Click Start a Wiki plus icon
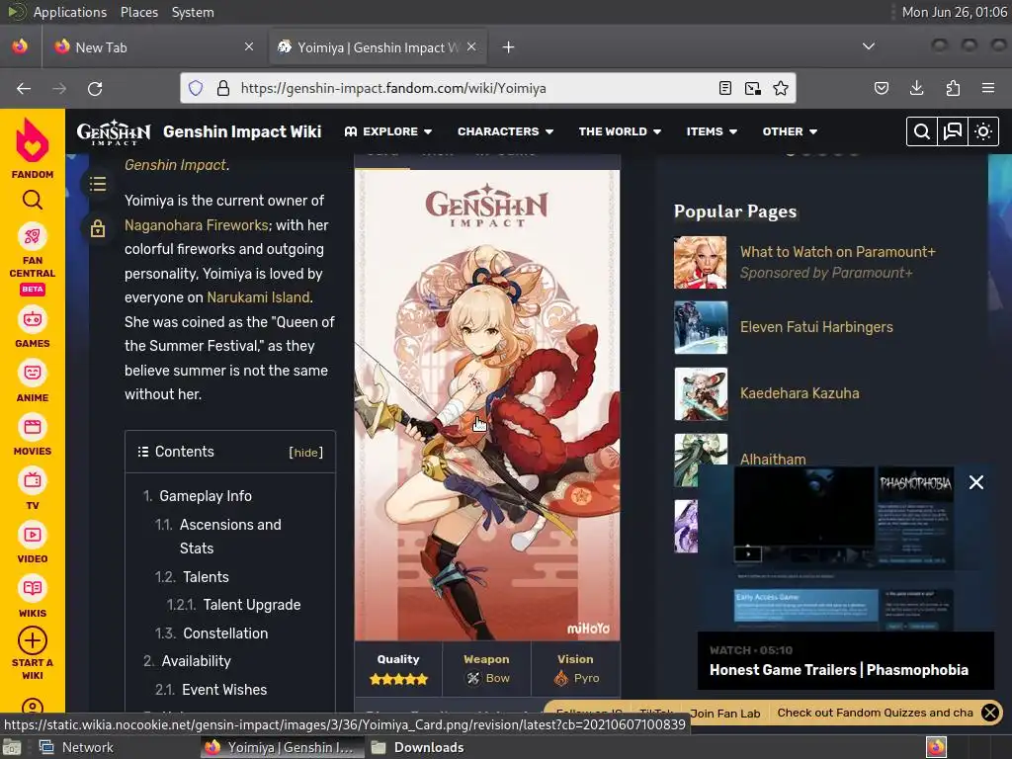This screenshot has height=759, width=1012. [33, 640]
